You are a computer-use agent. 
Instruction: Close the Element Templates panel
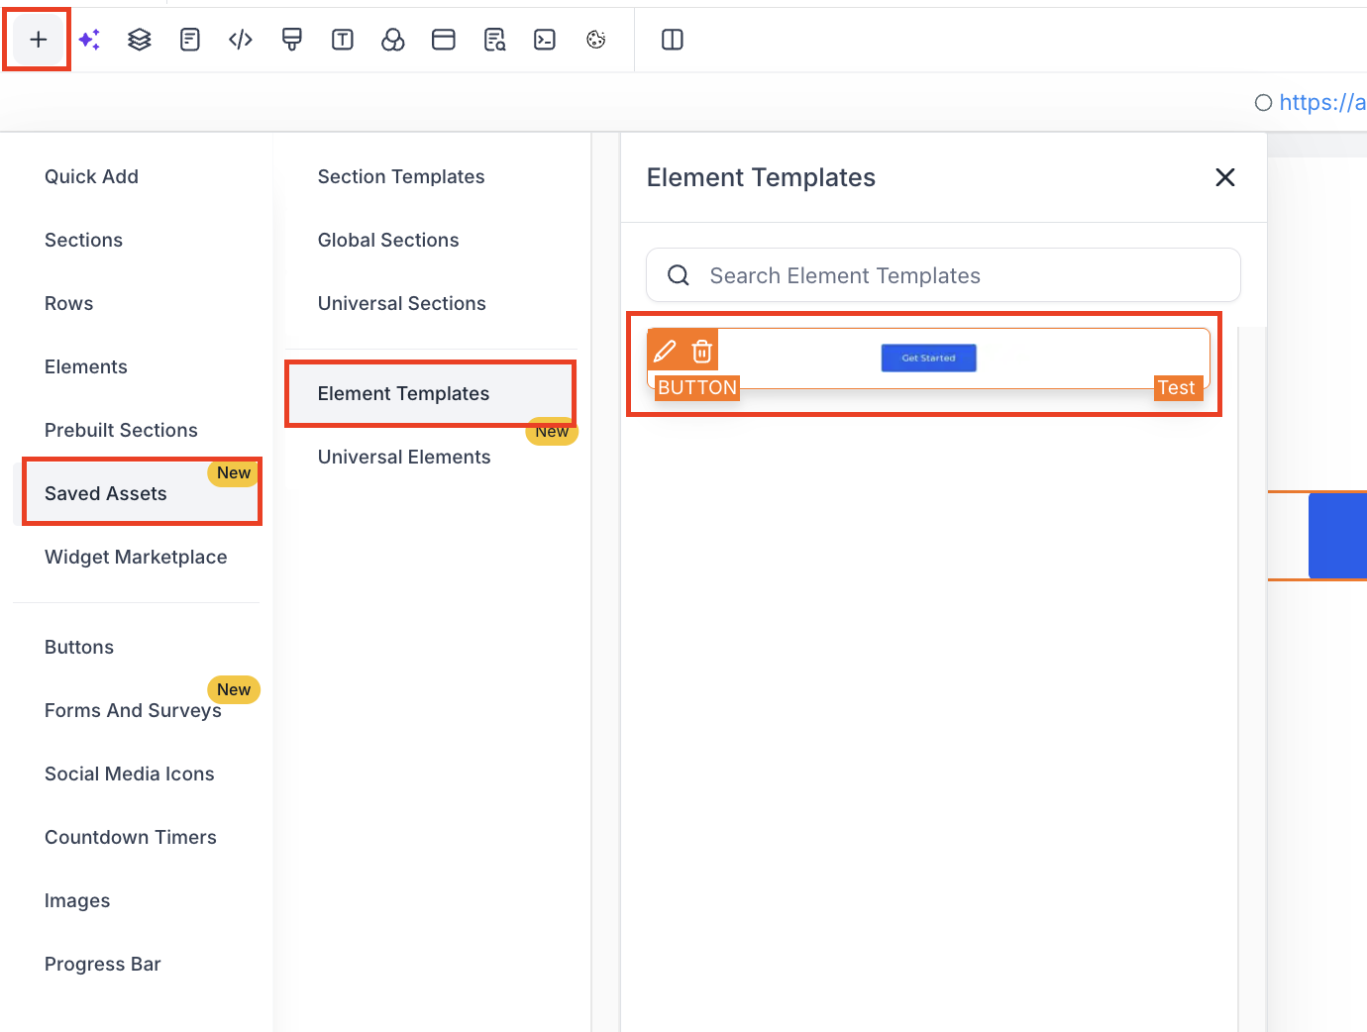pyautogui.click(x=1225, y=177)
